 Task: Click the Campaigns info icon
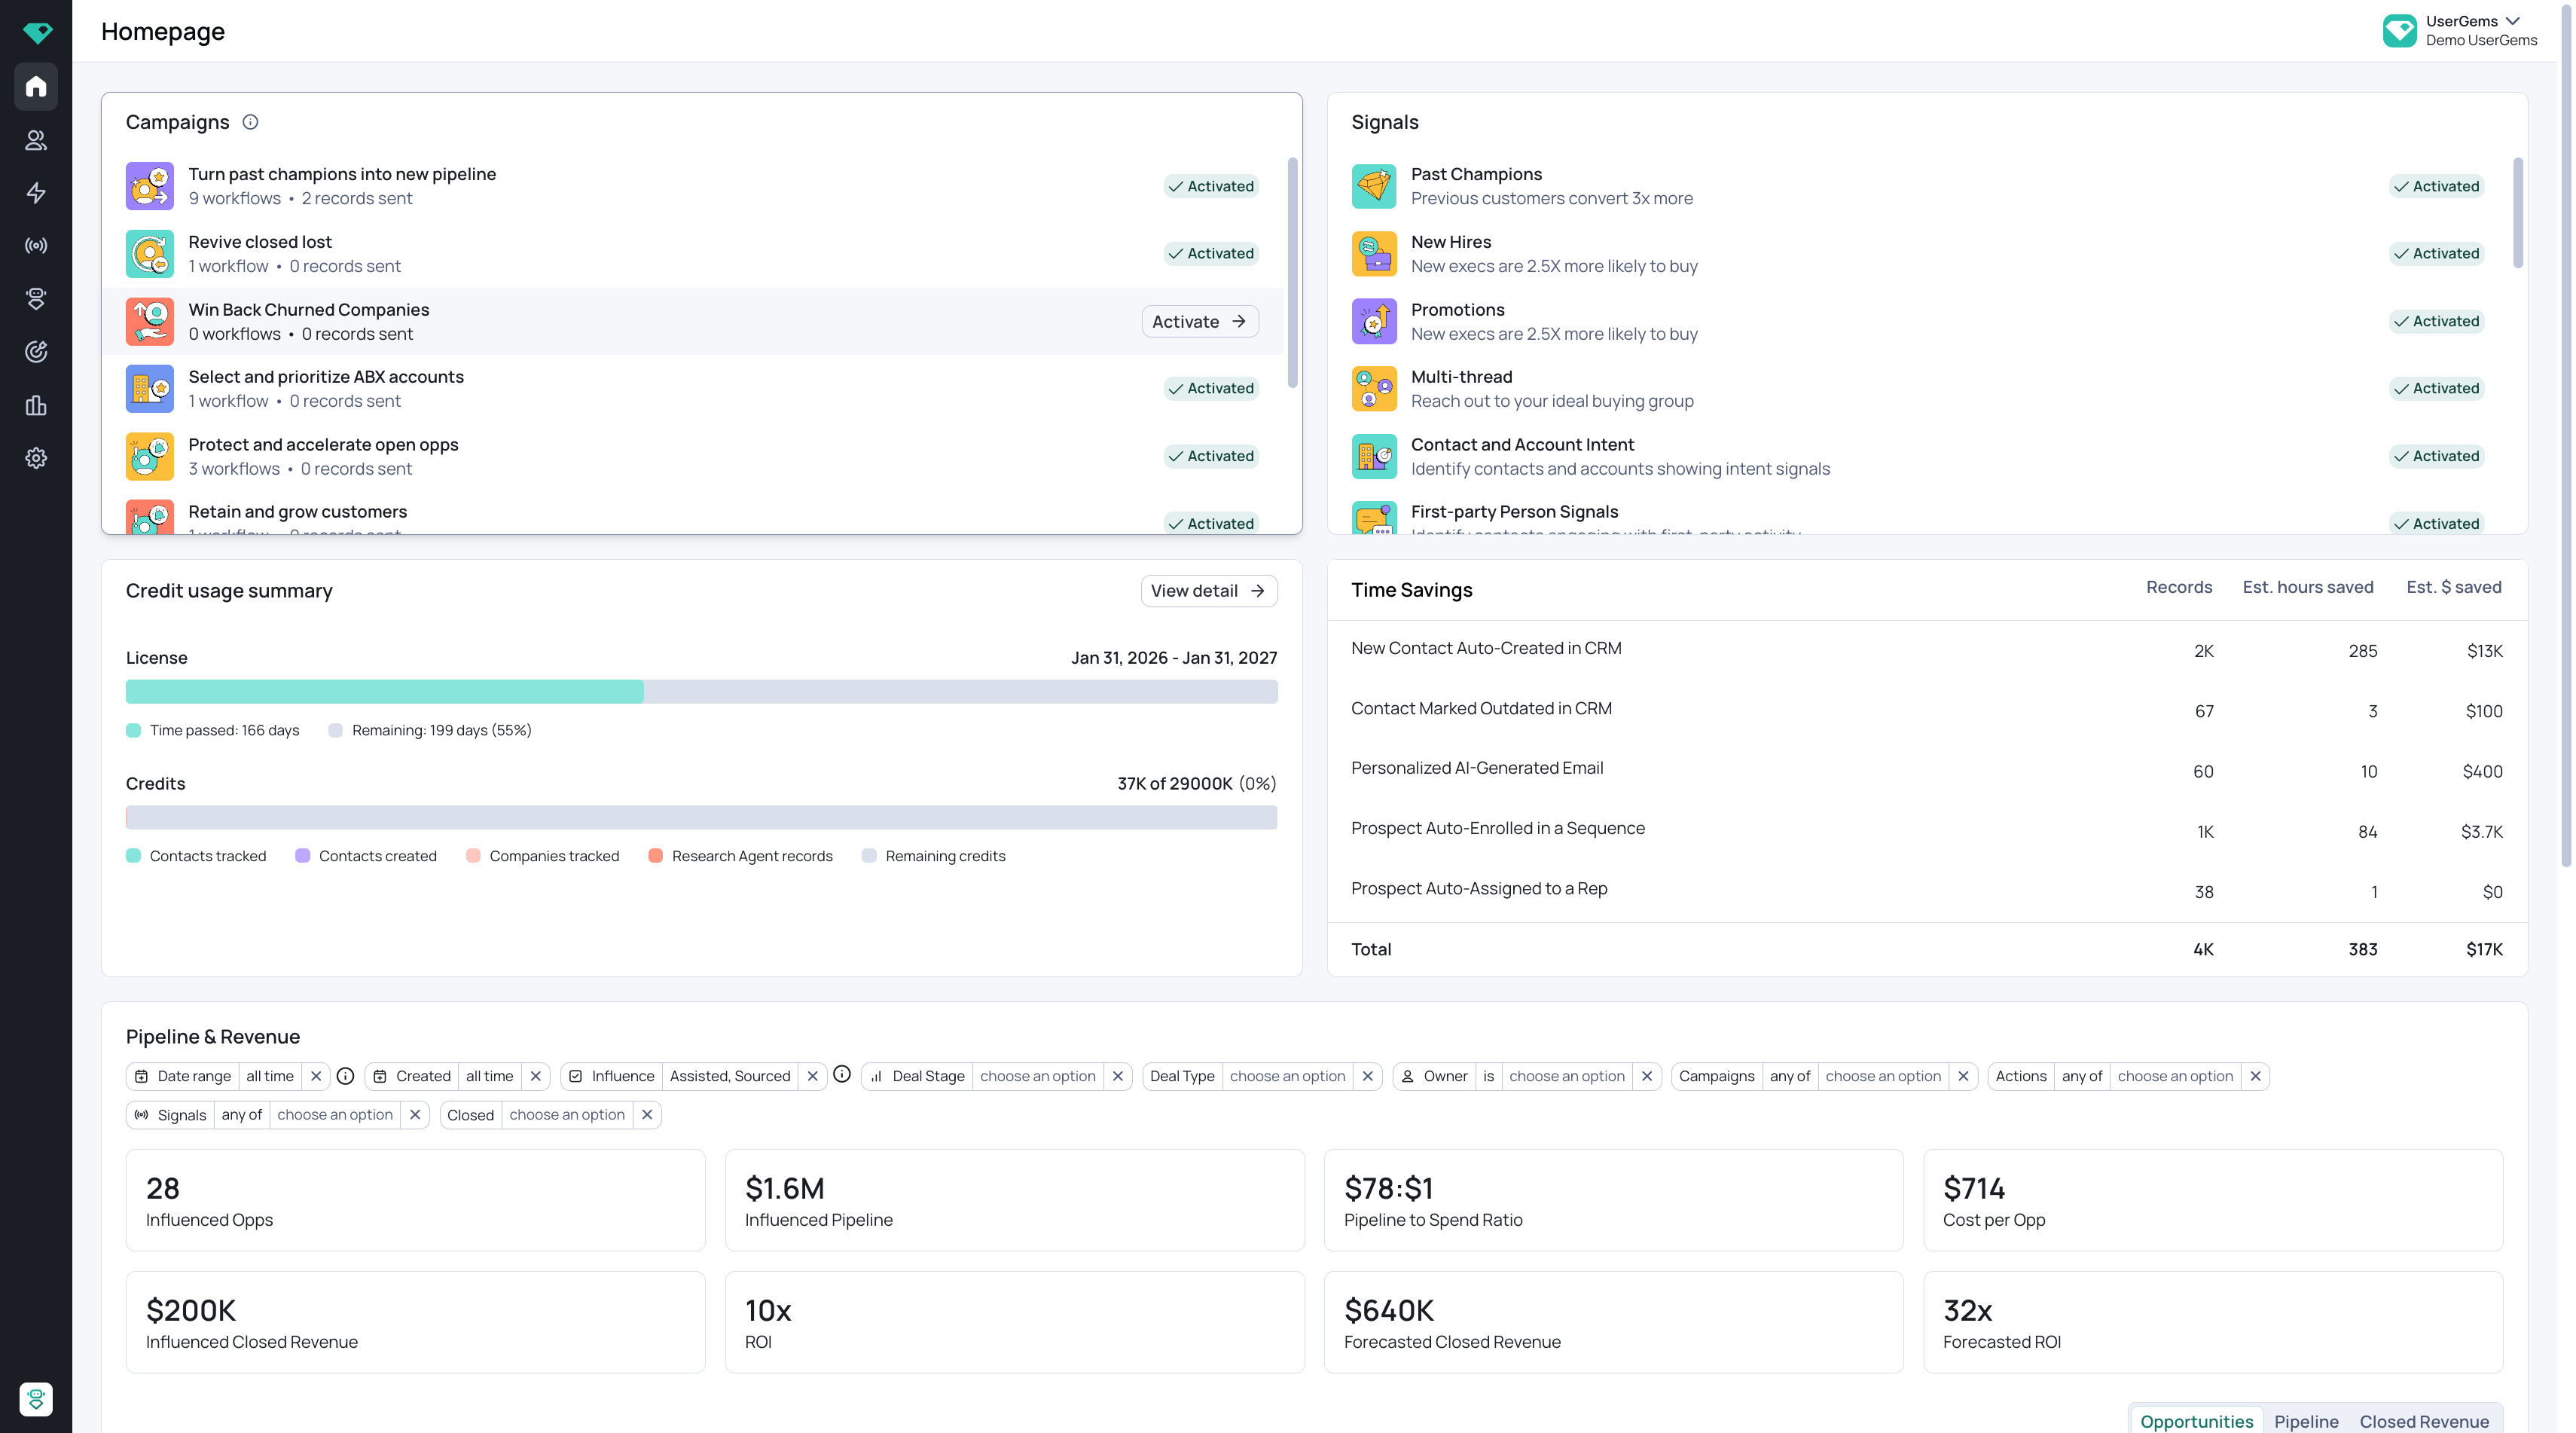point(250,122)
